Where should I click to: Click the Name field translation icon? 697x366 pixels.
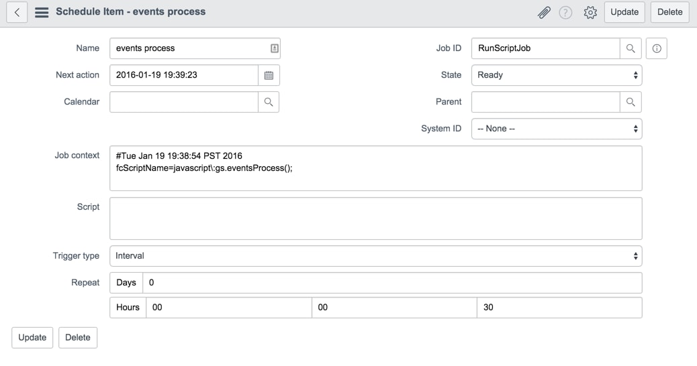(275, 48)
